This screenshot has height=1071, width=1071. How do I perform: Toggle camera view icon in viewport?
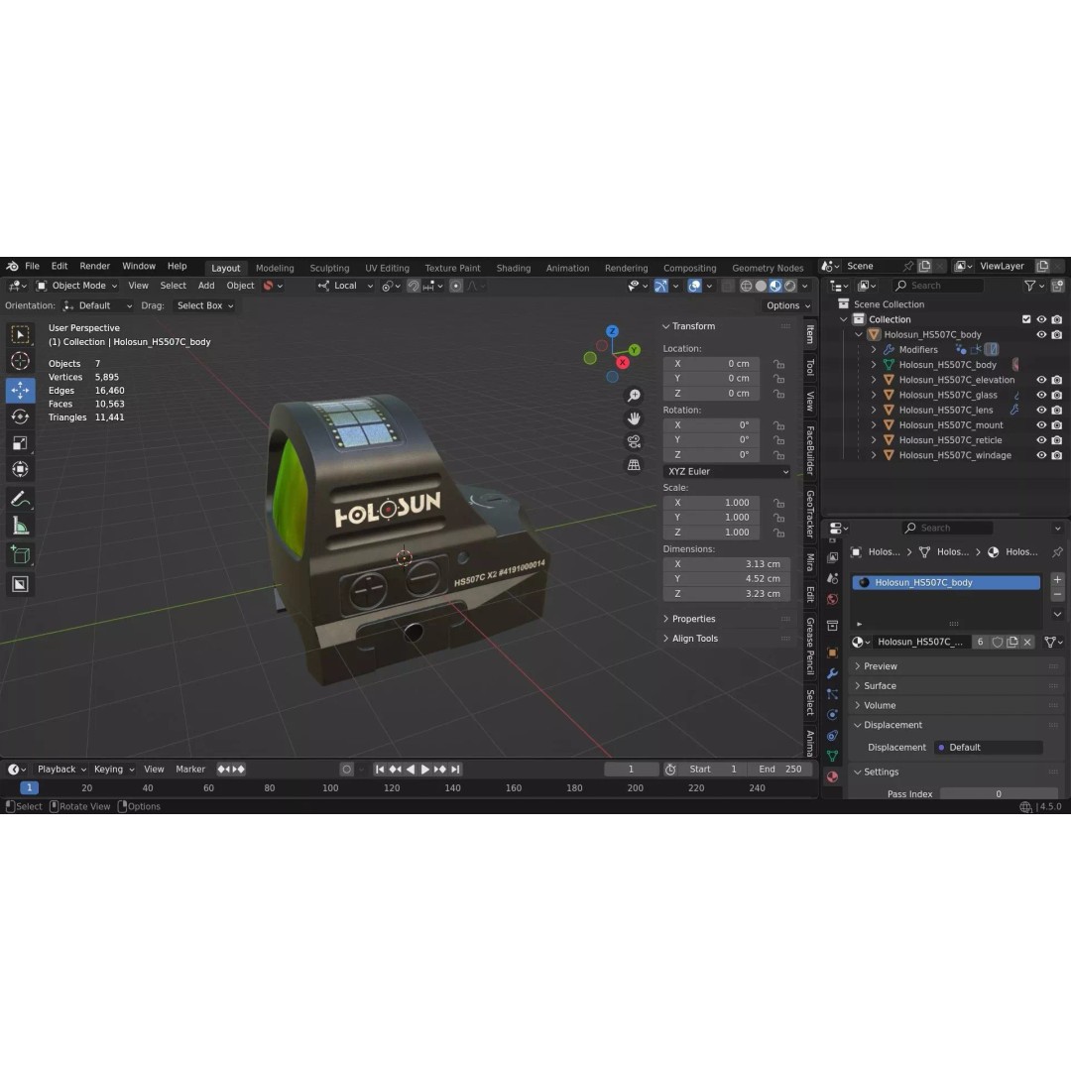pyautogui.click(x=634, y=442)
